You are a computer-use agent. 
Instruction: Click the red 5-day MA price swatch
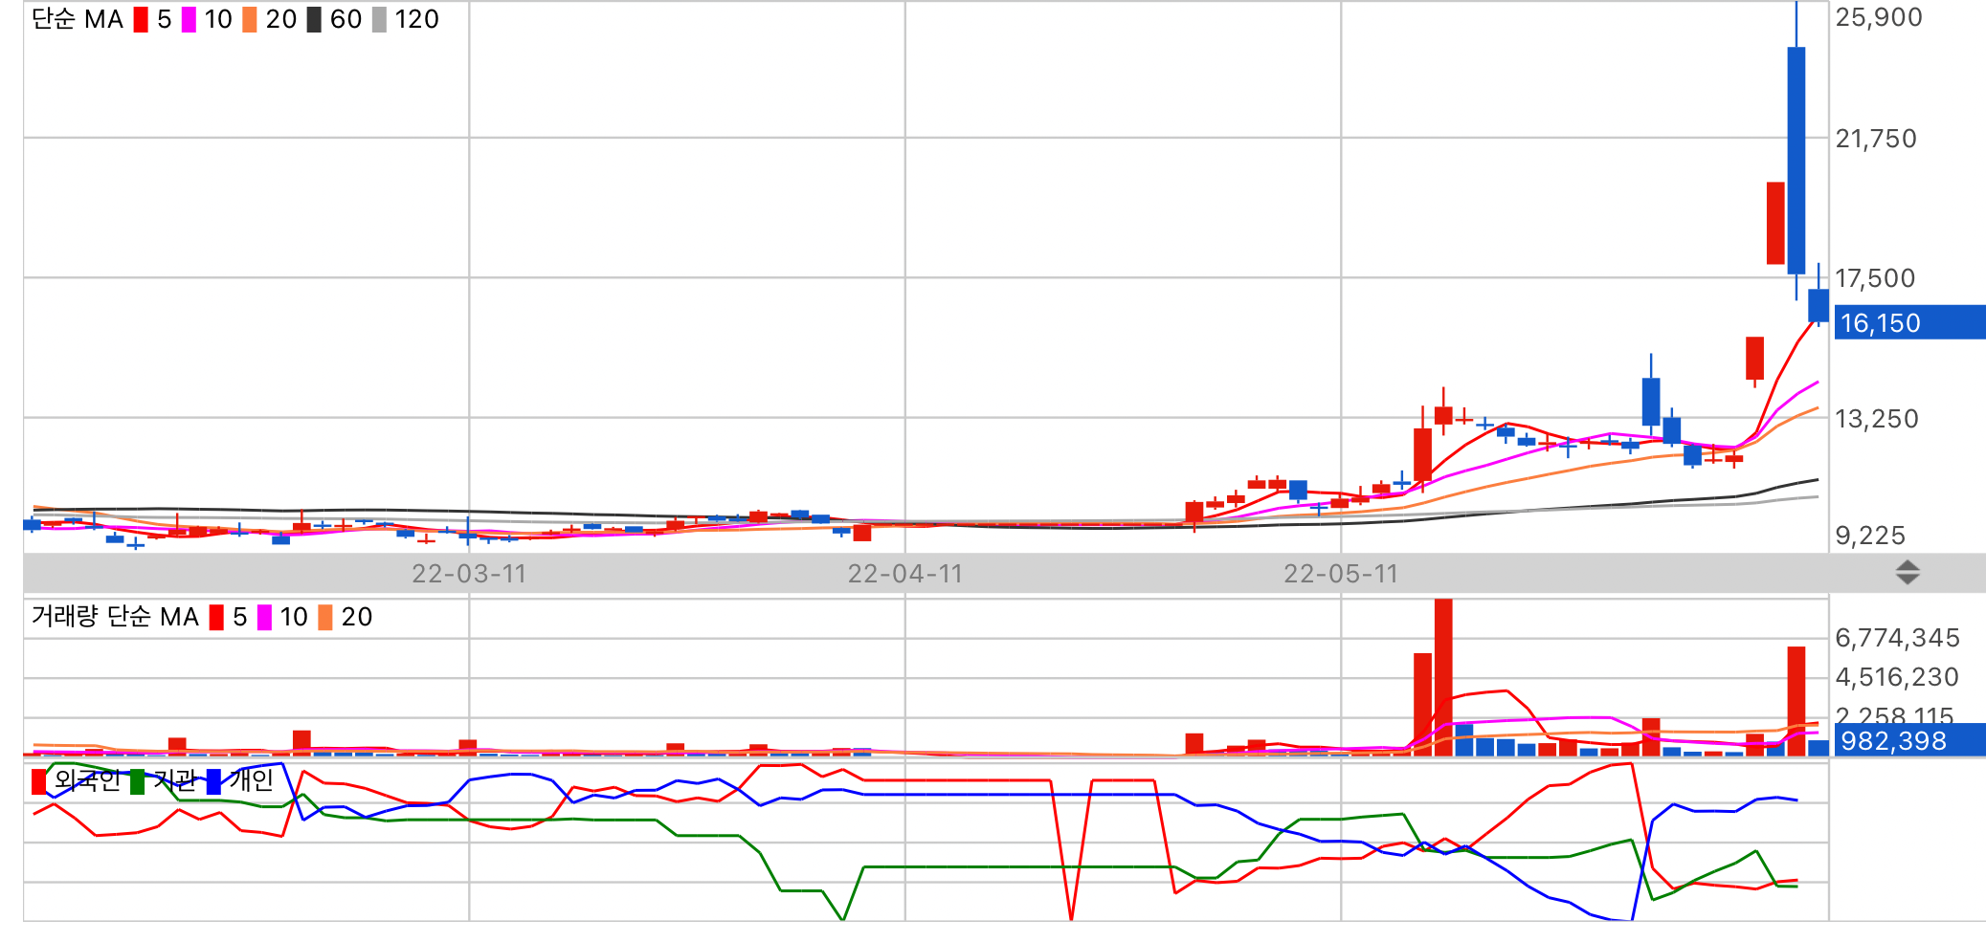click(x=141, y=20)
